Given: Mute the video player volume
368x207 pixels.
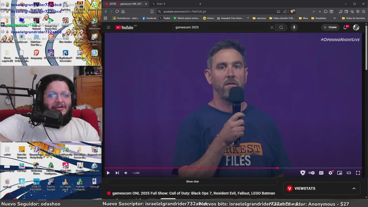Looking at the screenshot, I should 126,173.
